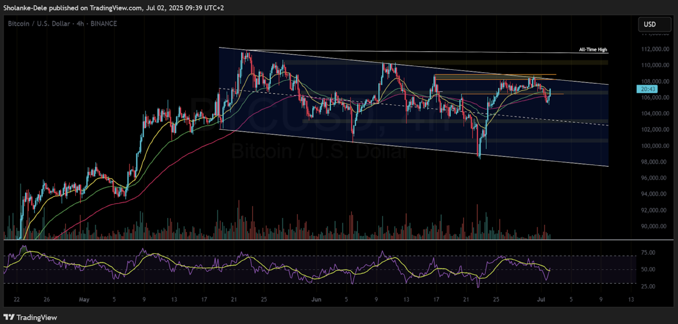Click the "22" date on time axis
Screen dimensions: 678x324
click(17, 299)
